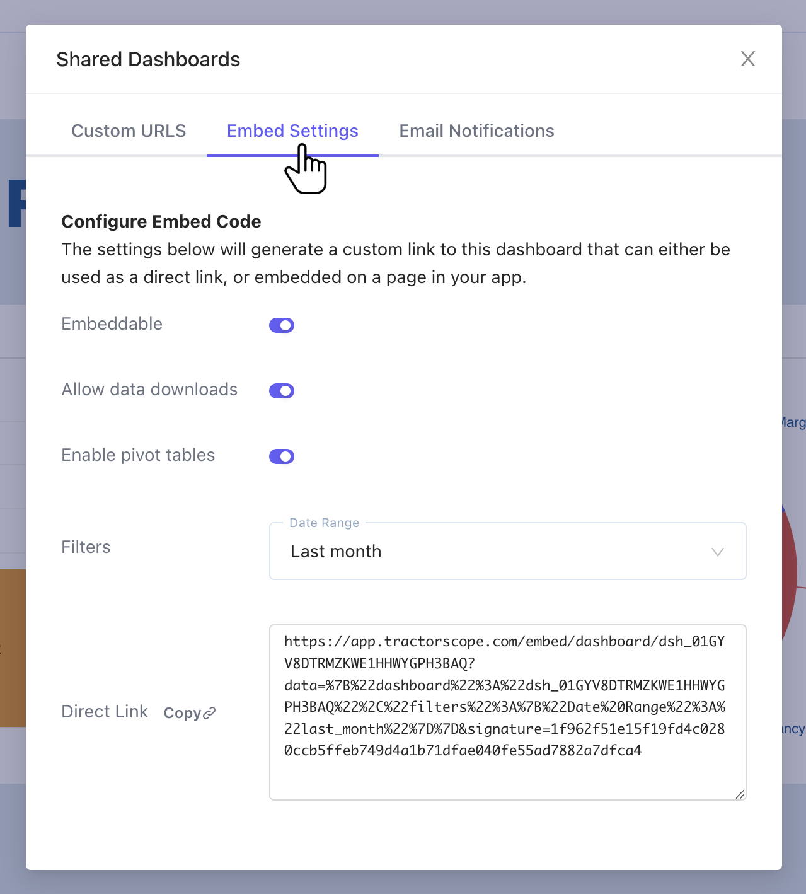
Task: Click the Copy link button
Action: (183, 713)
